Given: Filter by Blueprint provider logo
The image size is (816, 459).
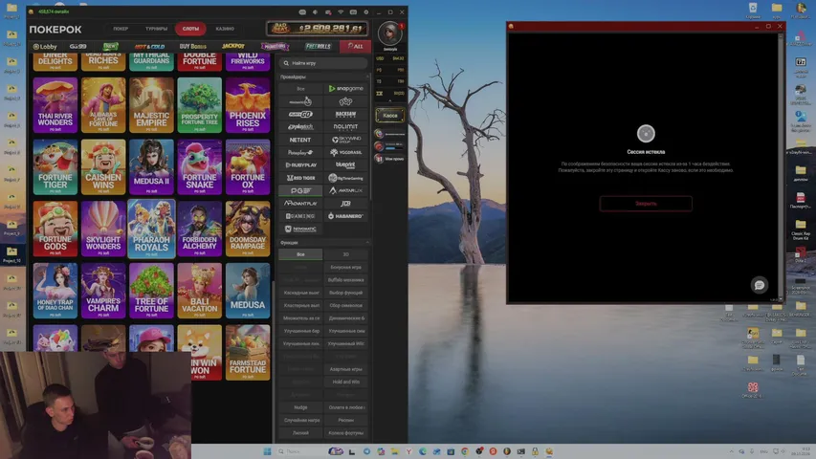Looking at the screenshot, I should (345, 165).
